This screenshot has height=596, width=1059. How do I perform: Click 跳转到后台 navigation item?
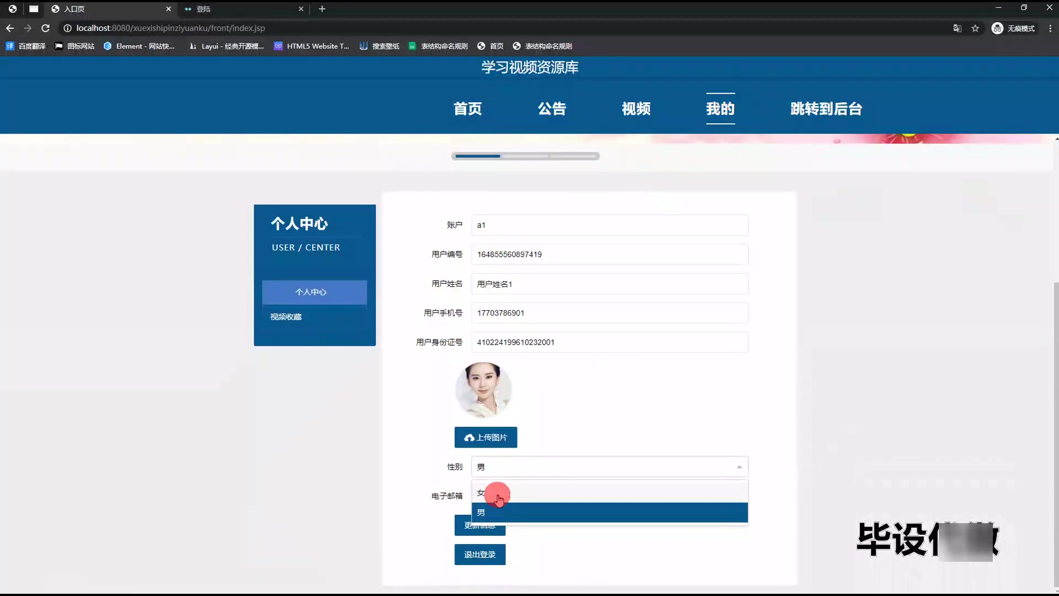(826, 109)
